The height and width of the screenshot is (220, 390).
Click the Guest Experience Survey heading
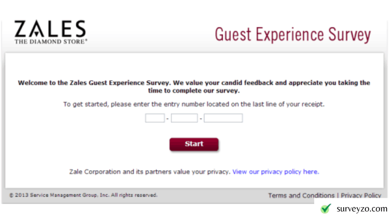(293, 35)
